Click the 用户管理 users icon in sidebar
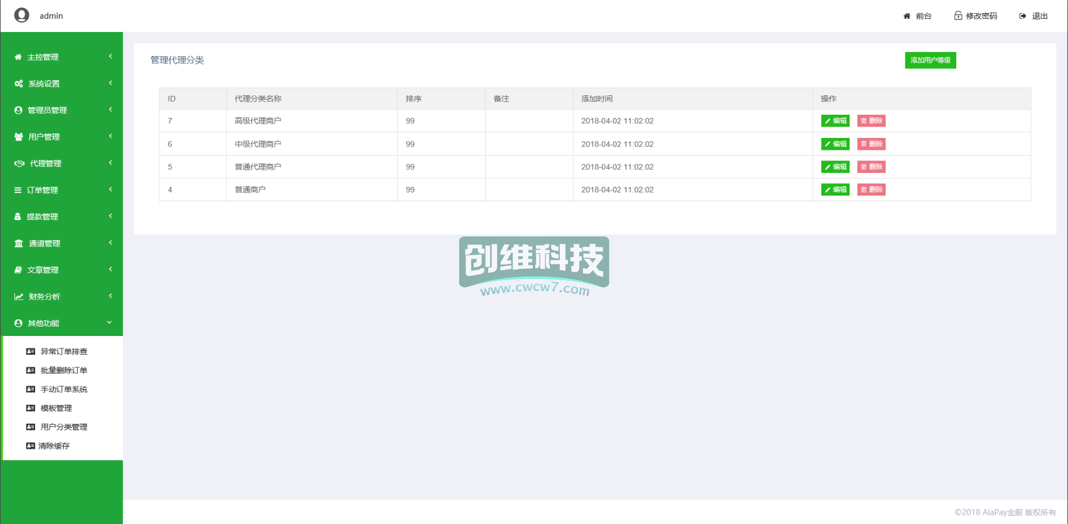 (19, 137)
